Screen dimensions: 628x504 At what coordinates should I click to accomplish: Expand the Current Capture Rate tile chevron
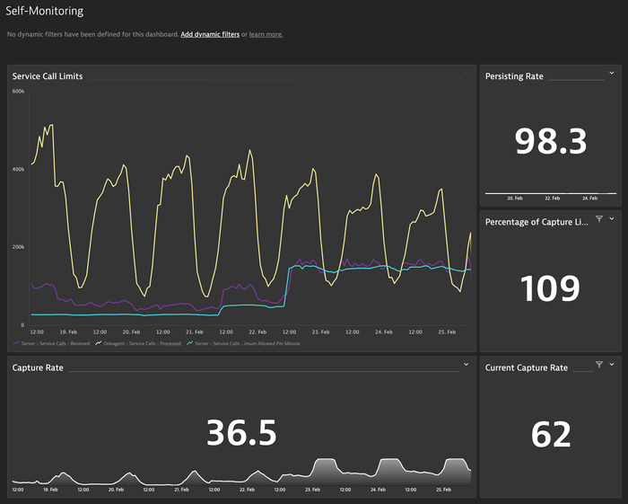click(612, 365)
